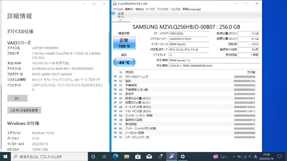The width and height of the screenshot is (287, 161).
Task: Click the 44 °C temperature indicator badge
Action: pyautogui.click(x=124, y=62)
